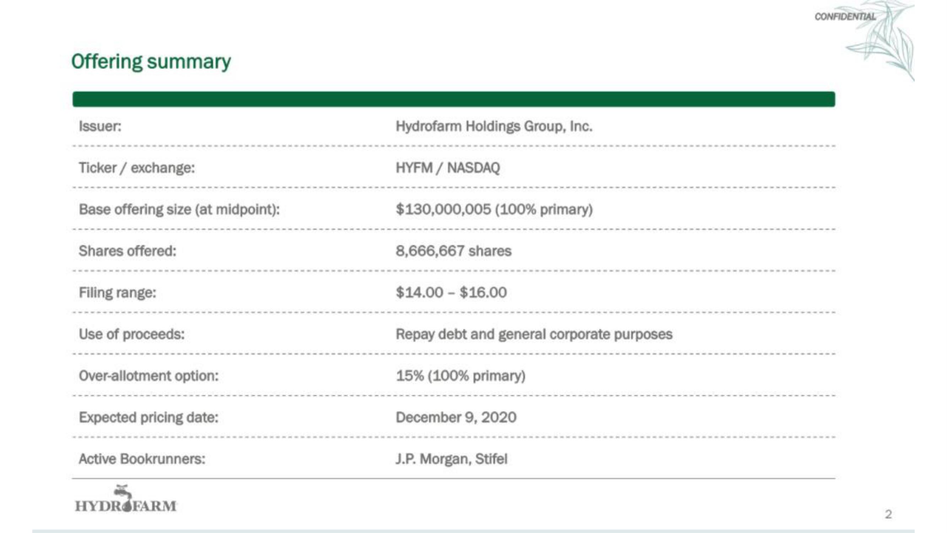947x533 pixels.
Task: Select 'December 9, 2020' value
Action: (x=456, y=418)
